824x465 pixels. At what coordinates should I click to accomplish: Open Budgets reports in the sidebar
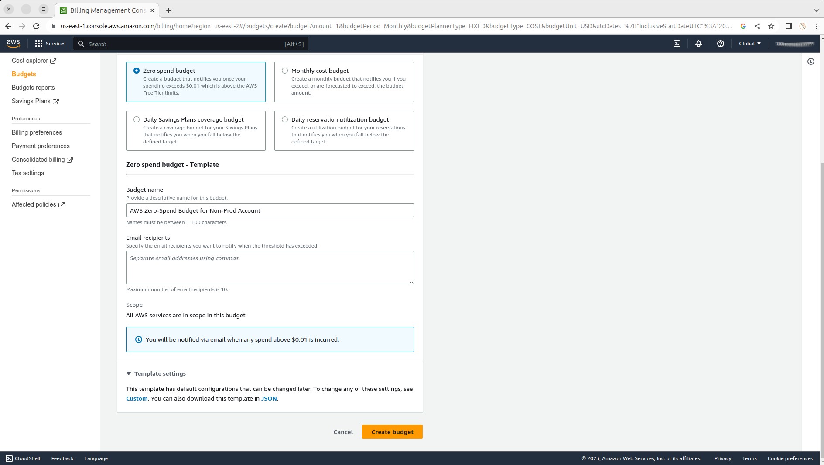tap(33, 88)
